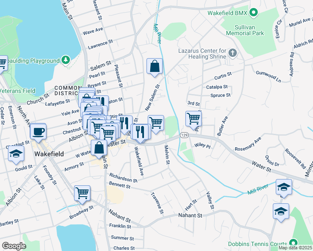
Task: Open the graduation cap marker beside Mill River label
Action: tap(284, 187)
